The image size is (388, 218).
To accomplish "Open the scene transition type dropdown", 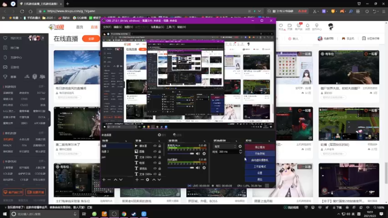I will [x=225, y=147].
